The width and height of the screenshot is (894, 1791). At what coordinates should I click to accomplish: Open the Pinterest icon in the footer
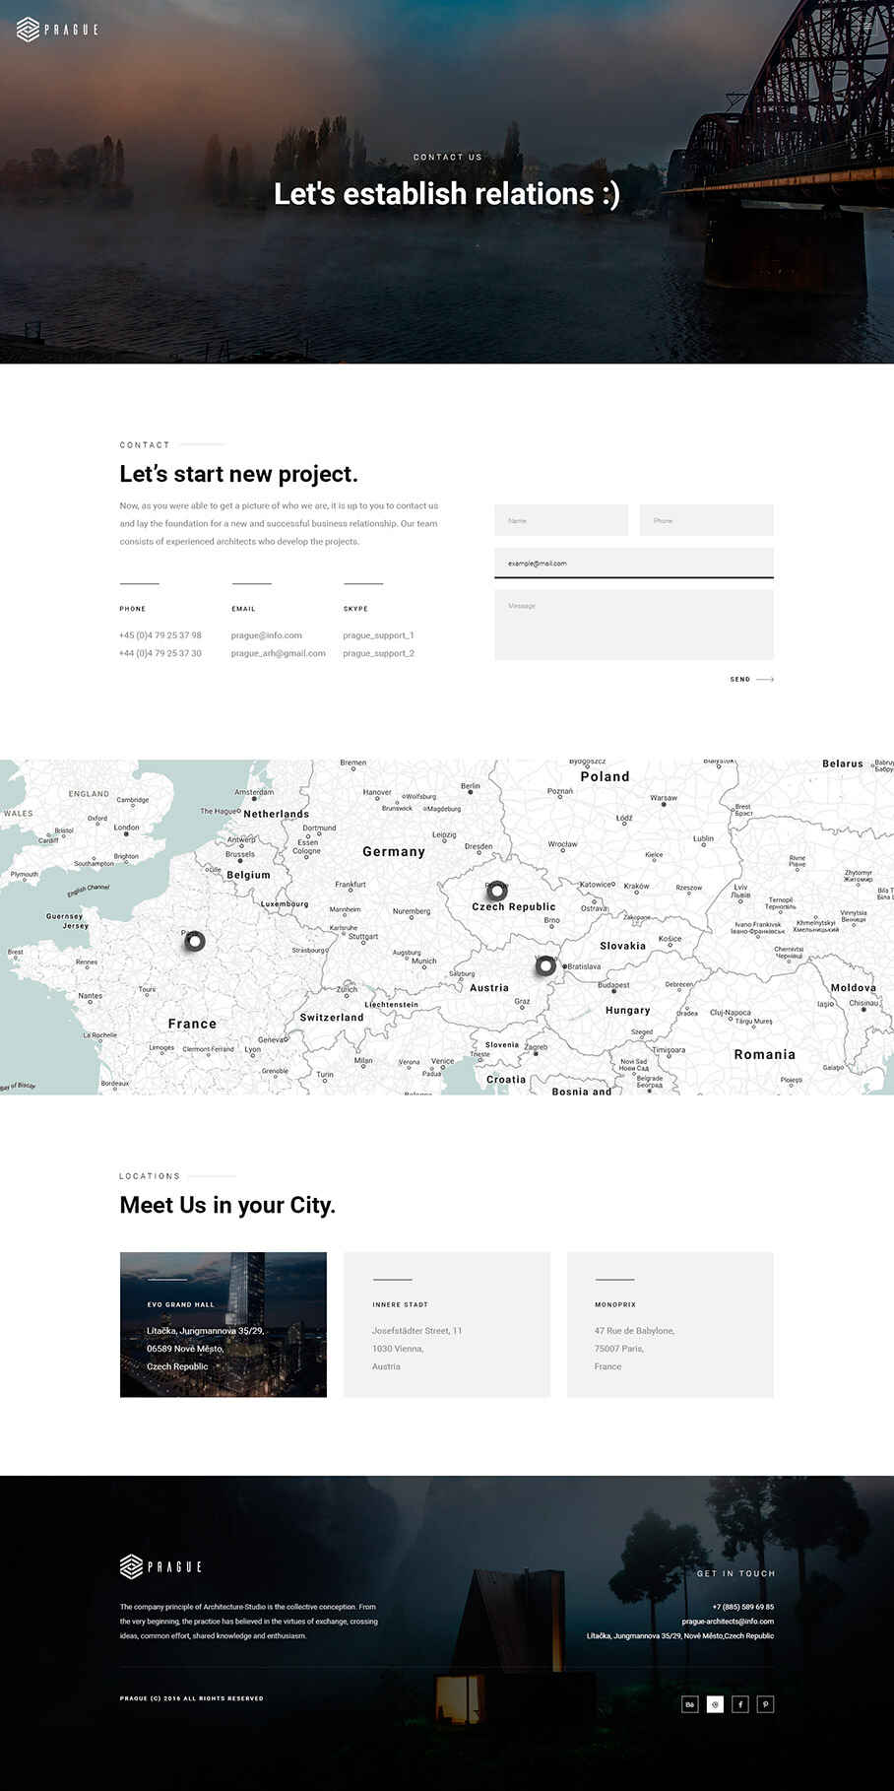(765, 1703)
